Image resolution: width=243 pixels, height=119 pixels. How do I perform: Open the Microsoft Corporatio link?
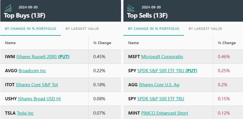(x=162, y=56)
